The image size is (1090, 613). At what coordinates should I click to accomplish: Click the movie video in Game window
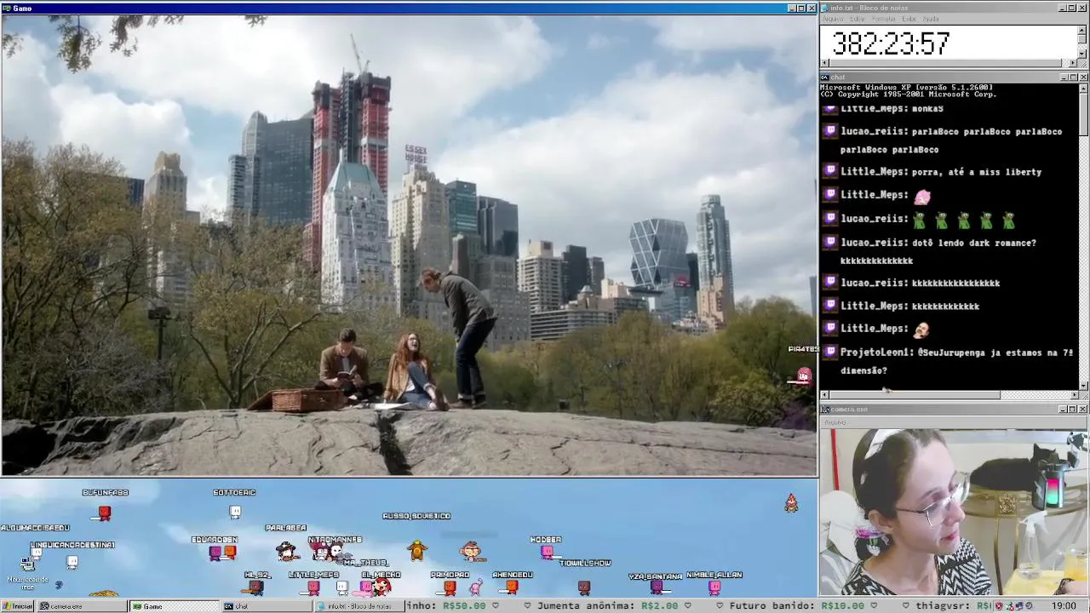[409, 245]
